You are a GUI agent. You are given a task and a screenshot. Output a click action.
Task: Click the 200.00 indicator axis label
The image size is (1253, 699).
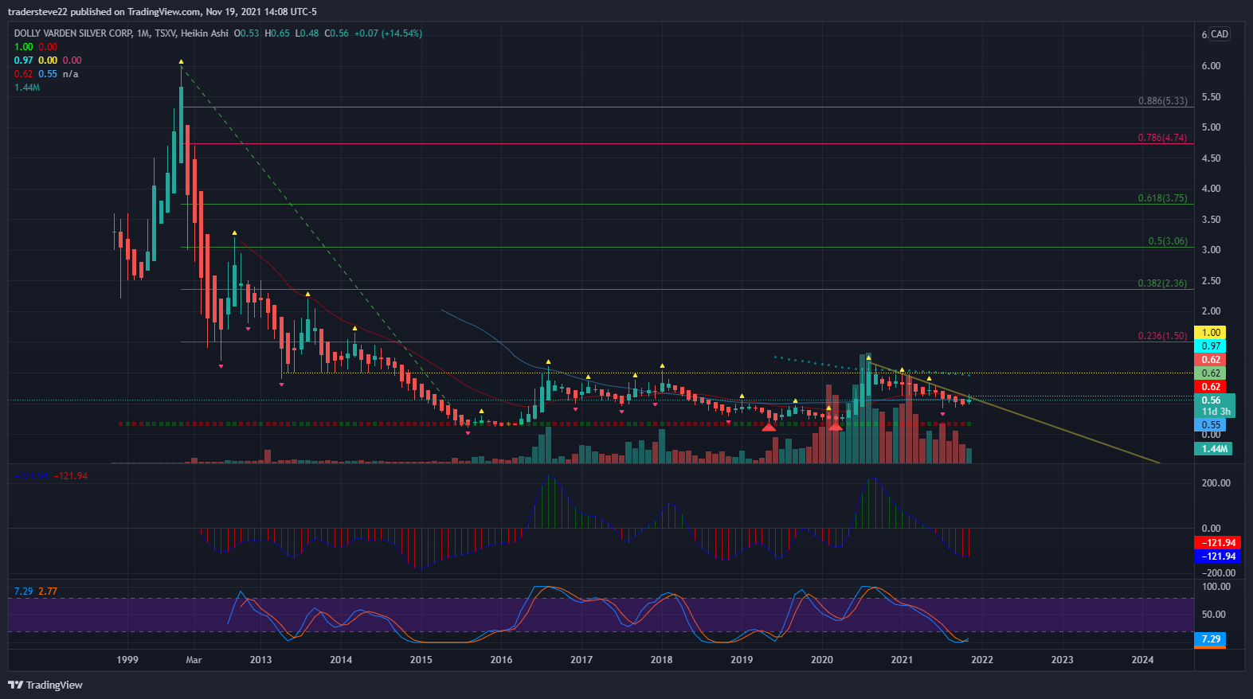1216,483
